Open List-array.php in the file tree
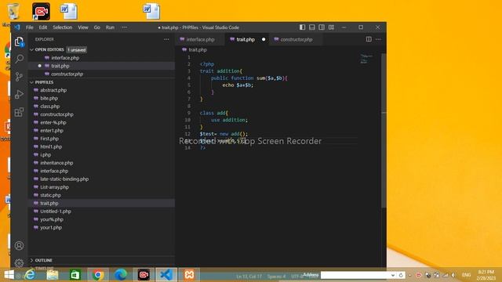 pos(102,187)
